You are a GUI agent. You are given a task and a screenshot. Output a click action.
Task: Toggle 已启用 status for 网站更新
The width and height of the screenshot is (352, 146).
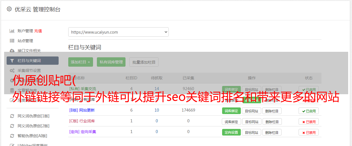pos(309,111)
